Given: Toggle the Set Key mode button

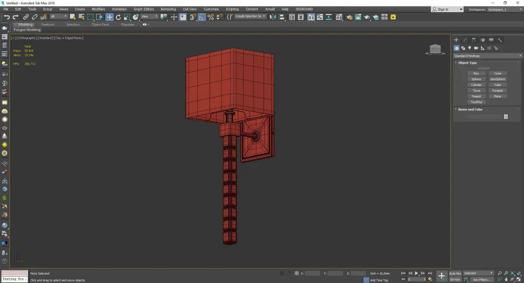Looking at the screenshot, I should pyautogui.click(x=455, y=280).
